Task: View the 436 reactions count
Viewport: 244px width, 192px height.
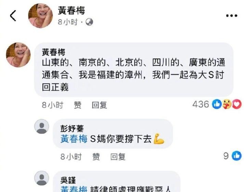Action: pyautogui.click(x=201, y=104)
